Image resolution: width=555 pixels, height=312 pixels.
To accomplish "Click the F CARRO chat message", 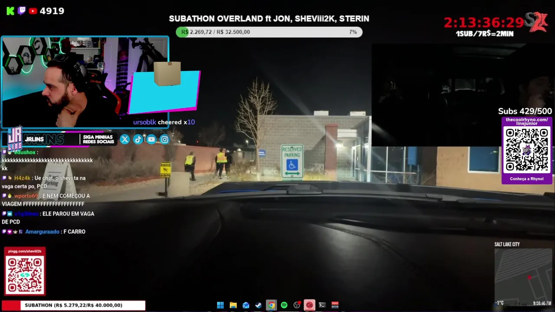I will [74, 232].
